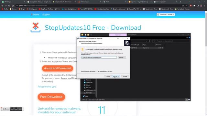Viewport: 207px width, 116px height.
Task: Reload the page in Chrome
Action: click(x=9, y=6)
